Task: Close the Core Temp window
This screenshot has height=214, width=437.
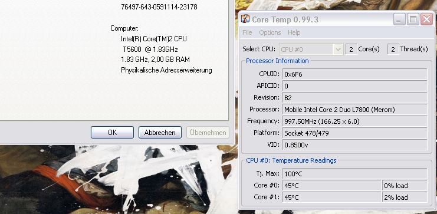Action: tap(427, 19)
